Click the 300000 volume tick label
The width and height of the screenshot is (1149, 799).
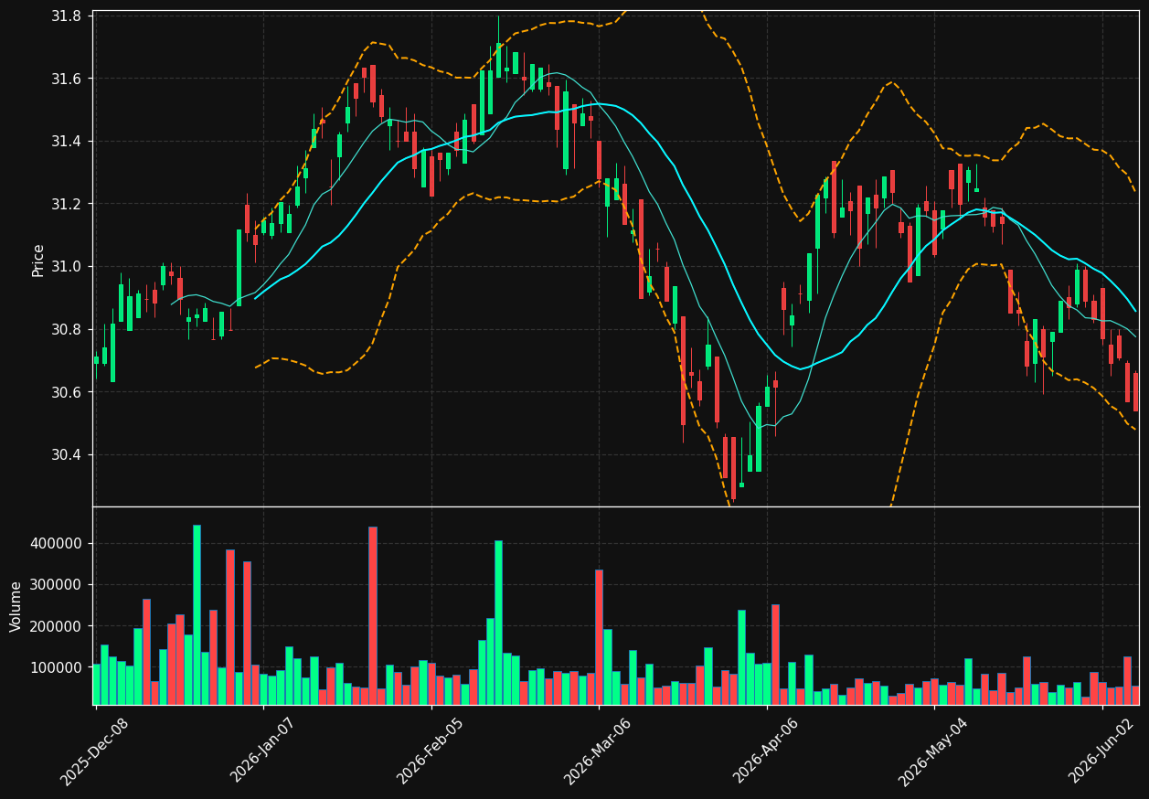pyautogui.click(x=57, y=585)
